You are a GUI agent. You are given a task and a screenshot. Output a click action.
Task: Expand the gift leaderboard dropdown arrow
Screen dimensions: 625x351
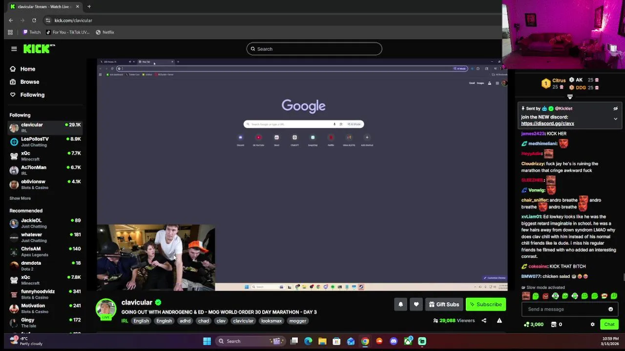[x=570, y=97]
